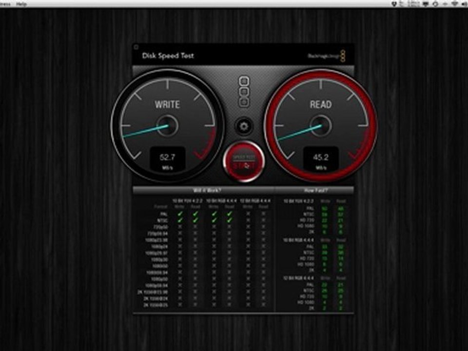Click the Will it Work? panel header

point(204,190)
